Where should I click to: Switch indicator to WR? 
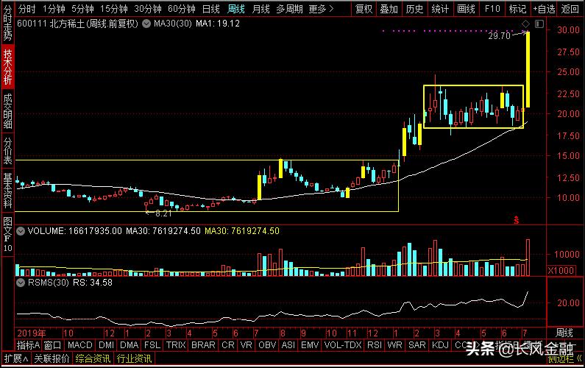tap(394, 345)
